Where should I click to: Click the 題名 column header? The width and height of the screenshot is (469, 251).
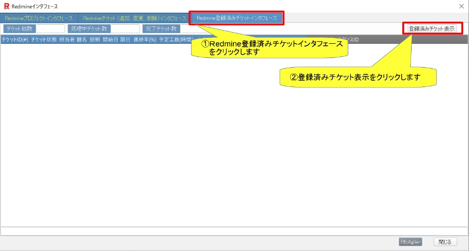pyautogui.click(x=82, y=39)
